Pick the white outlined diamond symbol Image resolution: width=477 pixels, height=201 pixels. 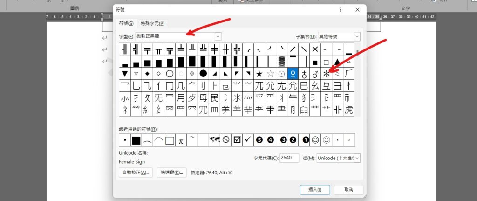point(158,74)
